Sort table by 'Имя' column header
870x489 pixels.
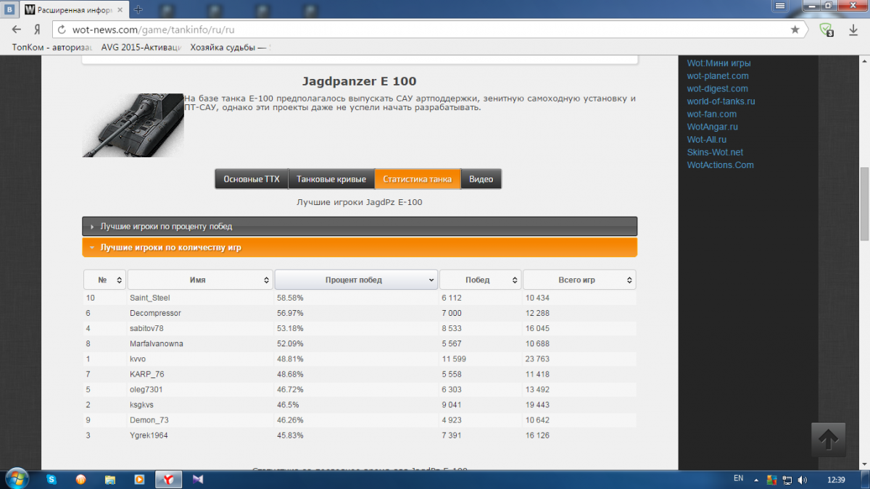(x=199, y=280)
